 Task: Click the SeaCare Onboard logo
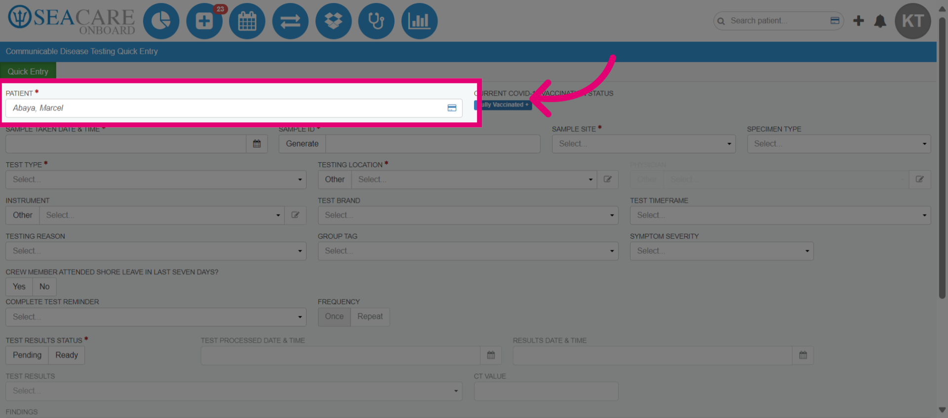coord(72,21)
